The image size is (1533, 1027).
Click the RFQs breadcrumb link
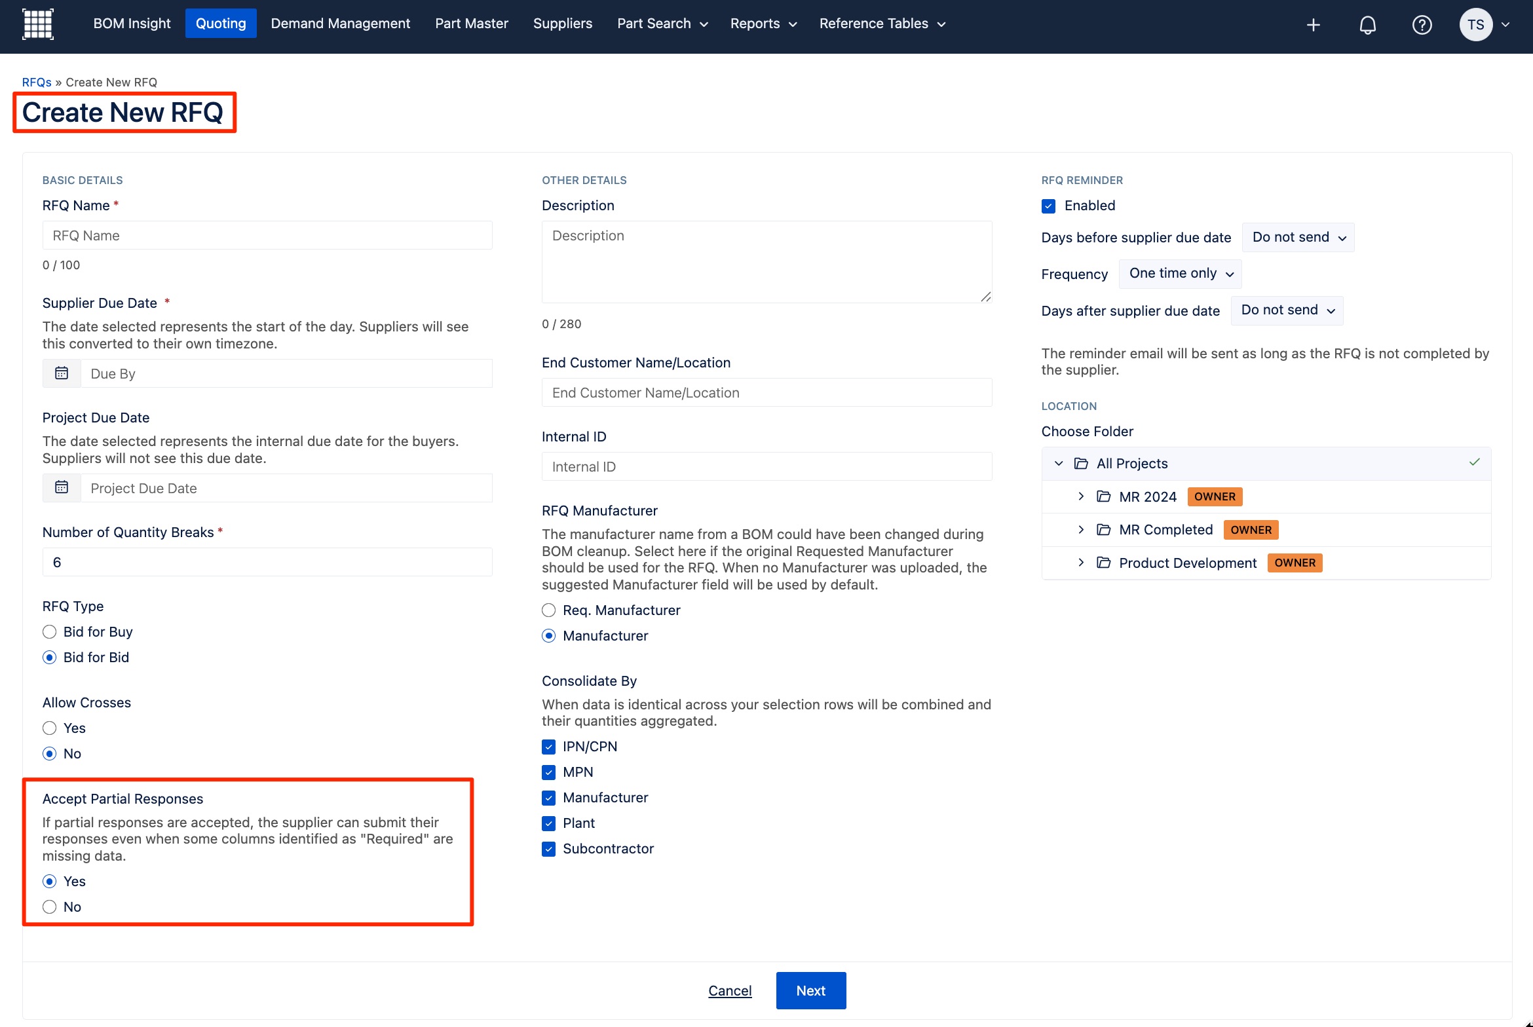pos(37,83)
